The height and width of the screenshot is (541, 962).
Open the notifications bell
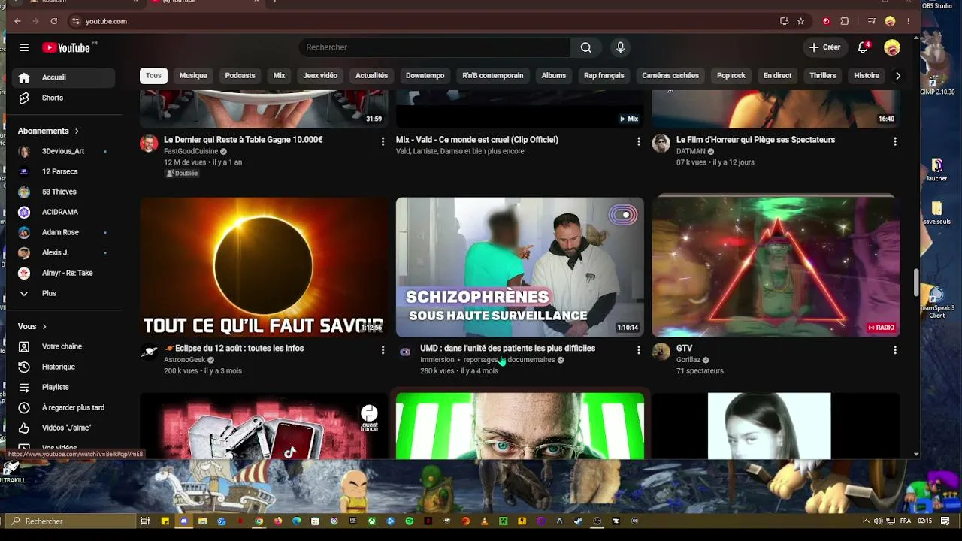[863, 47]
